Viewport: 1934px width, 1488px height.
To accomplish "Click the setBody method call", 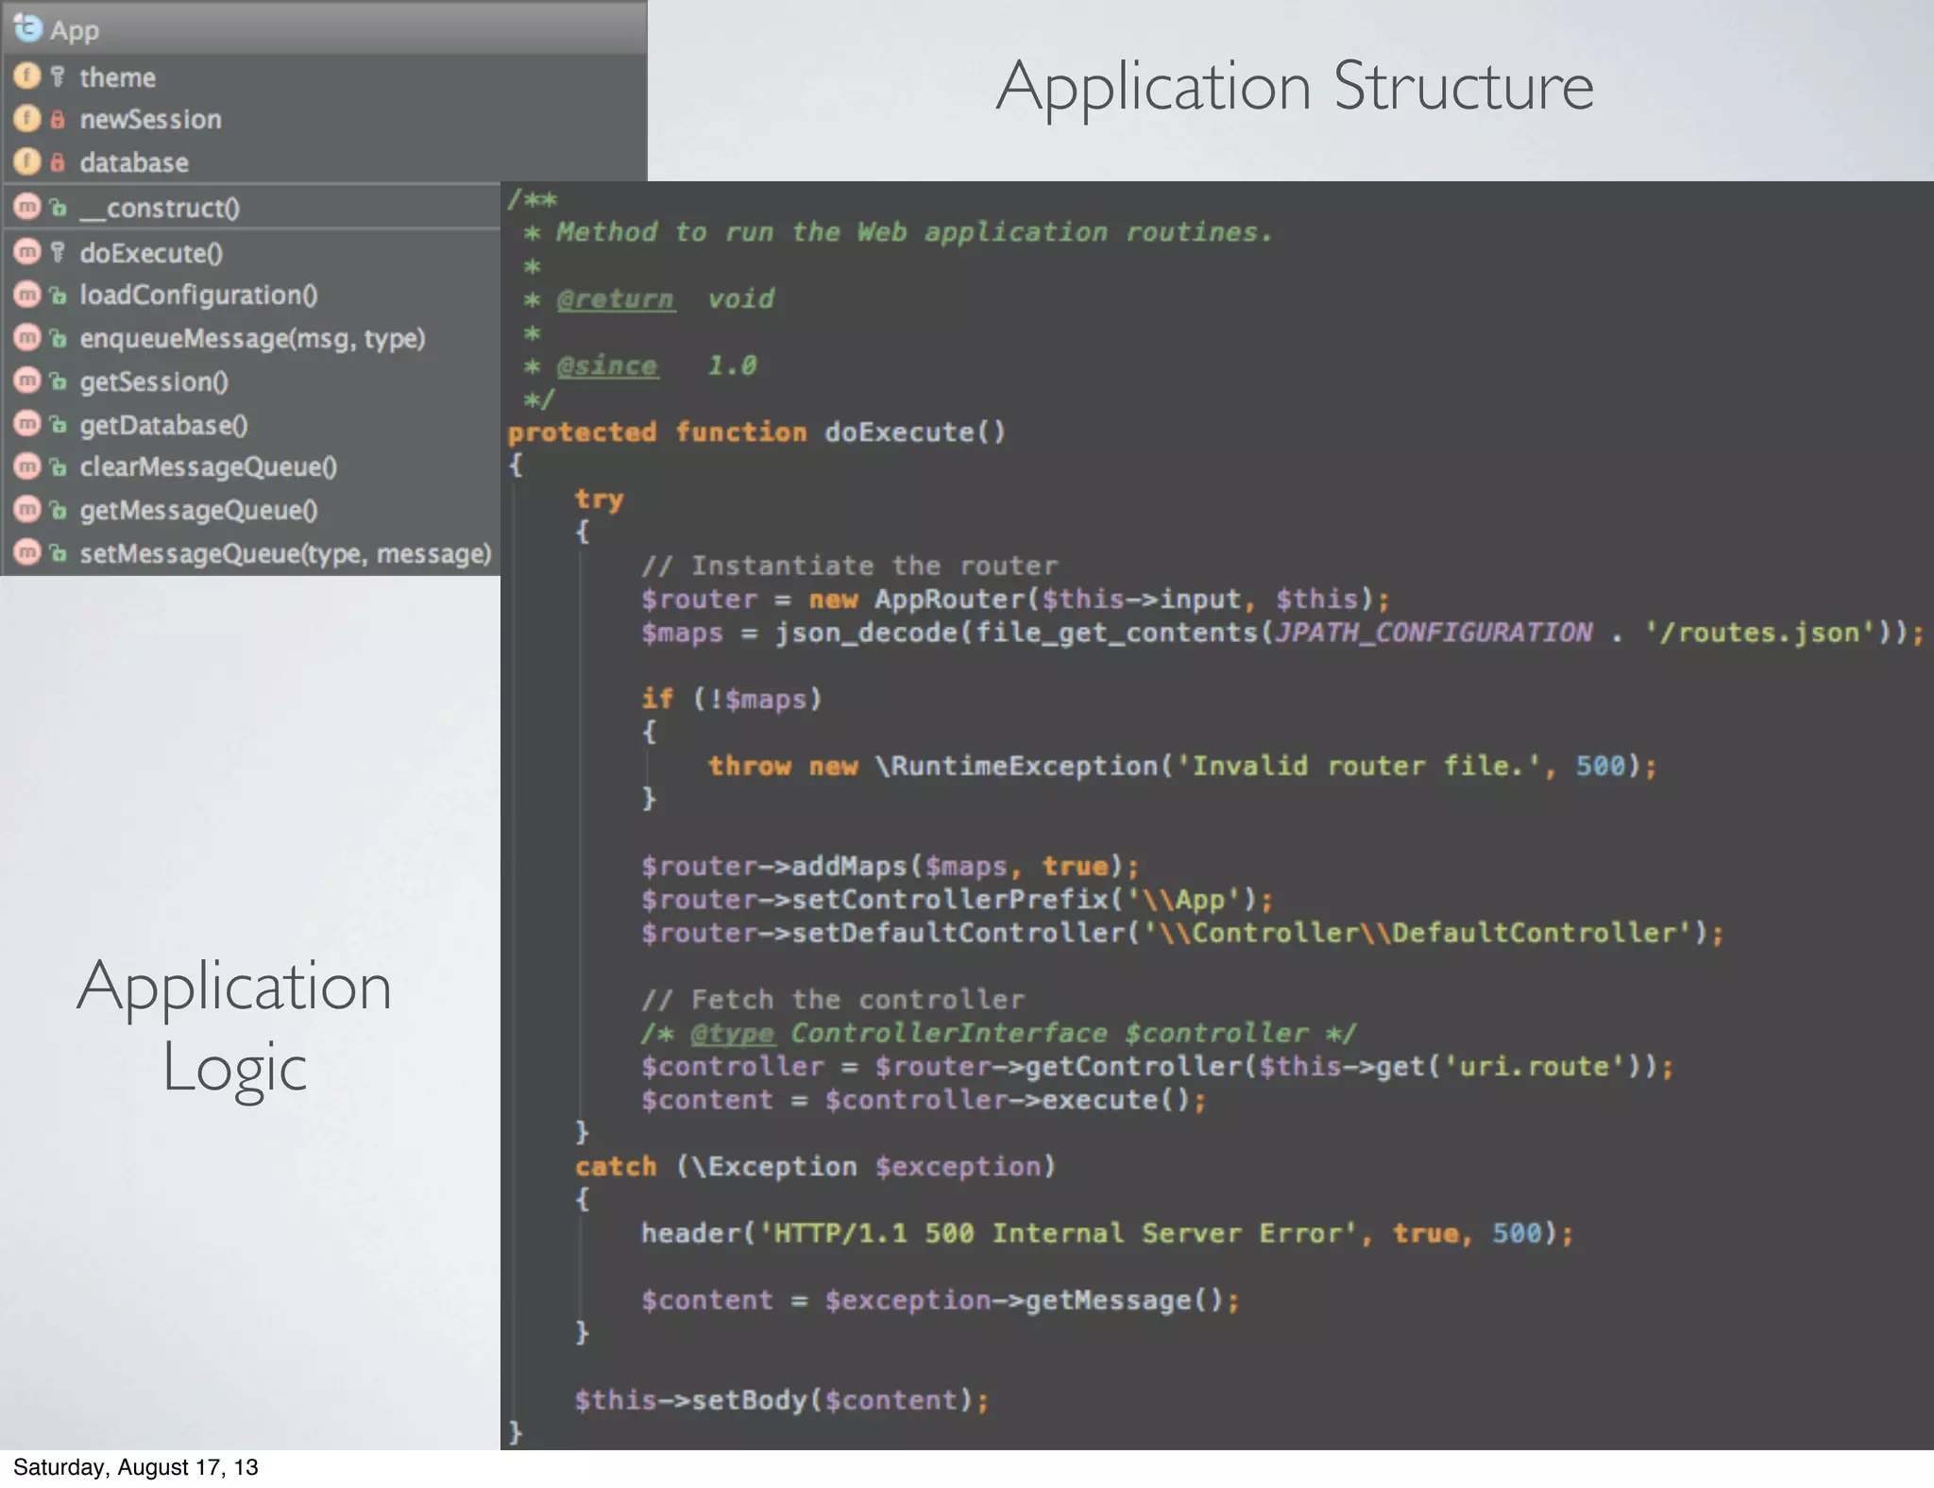I will (x=748, y=1400).
